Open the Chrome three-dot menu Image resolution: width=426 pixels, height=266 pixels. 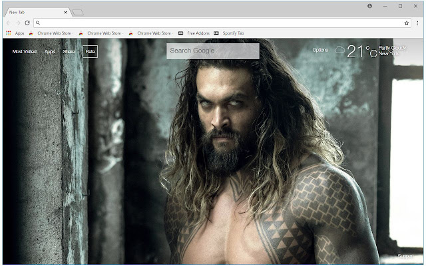pyautogui.click(x=417, y=23)
